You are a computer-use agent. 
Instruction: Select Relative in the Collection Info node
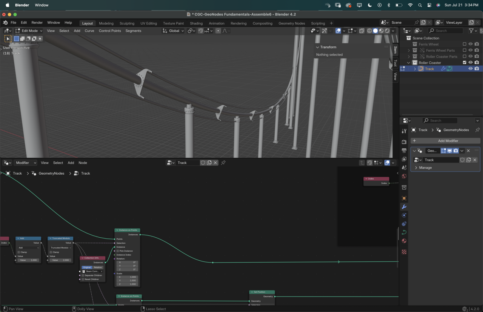pos(98,267)
